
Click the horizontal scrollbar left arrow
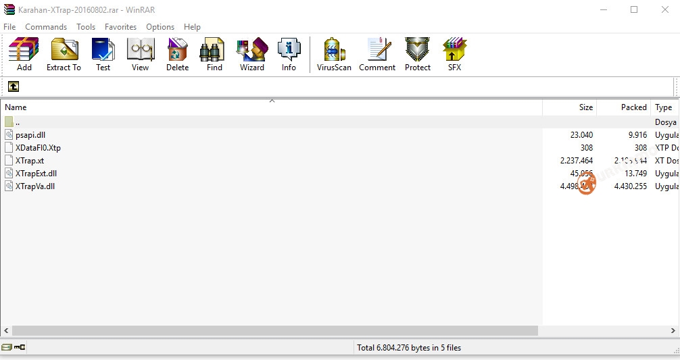[6, 330]
